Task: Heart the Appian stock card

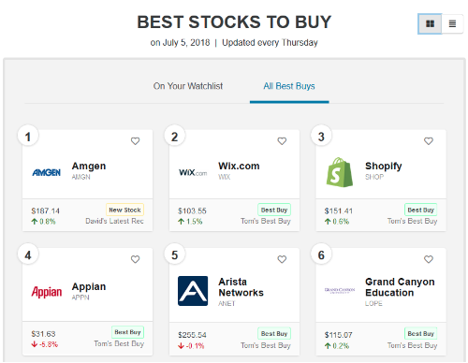Action: tap(135, 259)
